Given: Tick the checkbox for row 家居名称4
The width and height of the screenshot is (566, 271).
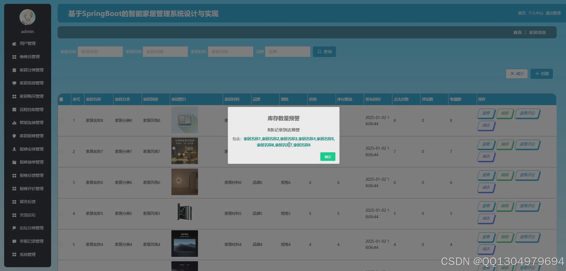Looking at the screenshot, I should (x=61, y=244).
